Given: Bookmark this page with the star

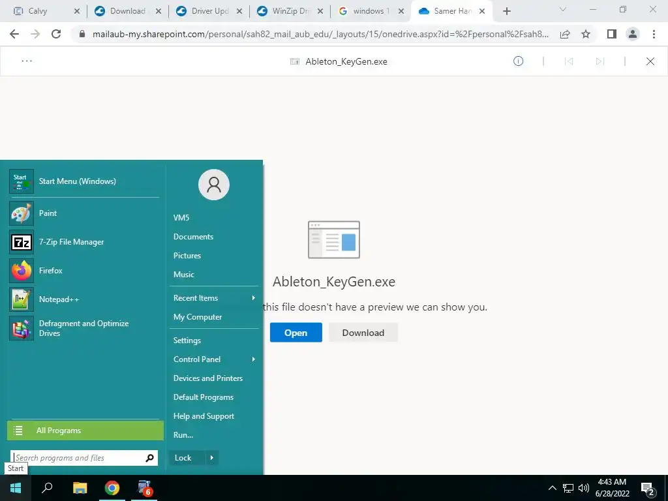Looking at the screenshot, I should pyautogui.click(x=586, y=34).
